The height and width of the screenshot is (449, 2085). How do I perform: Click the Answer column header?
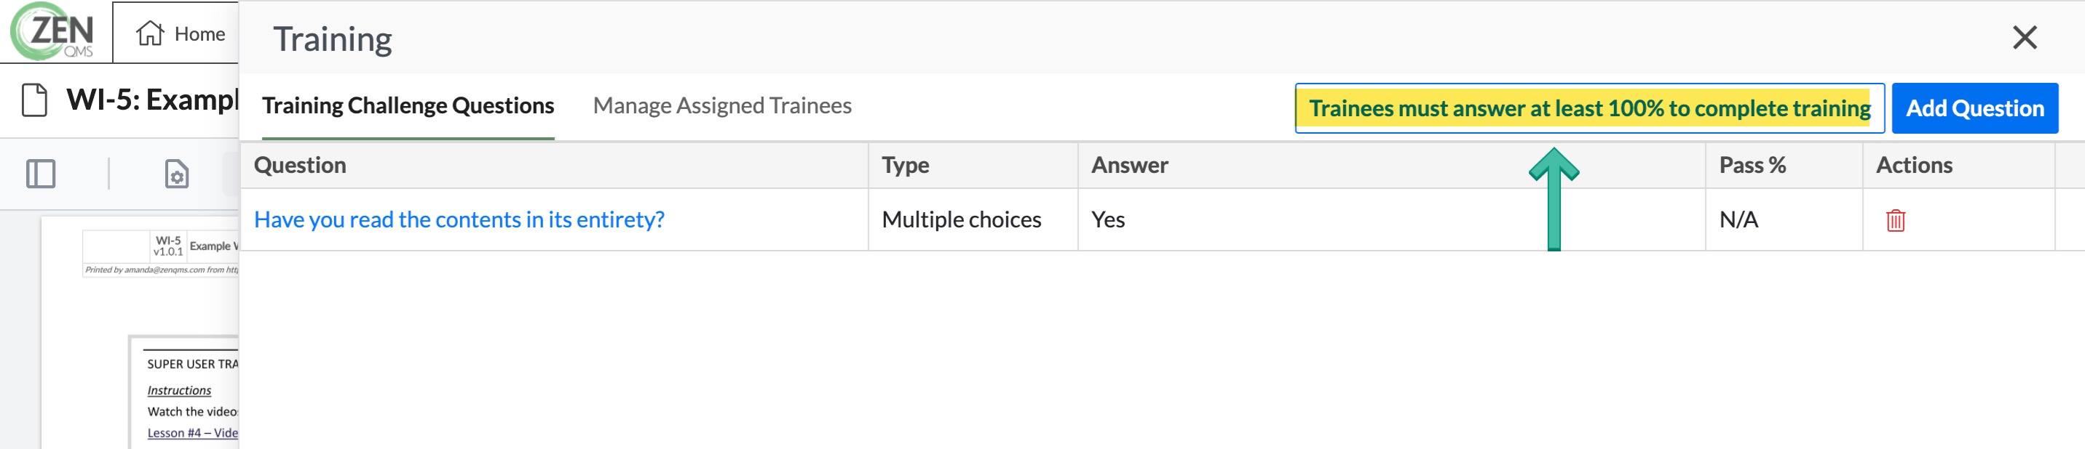click(x=1129, y=166)
